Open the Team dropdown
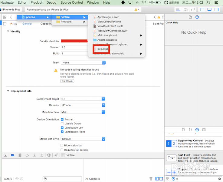 coord(83,62)
